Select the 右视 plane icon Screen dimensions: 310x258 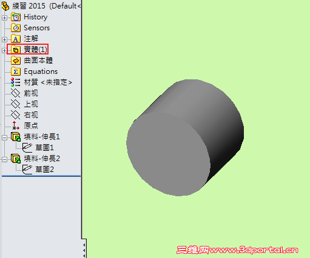coord(16,115)
